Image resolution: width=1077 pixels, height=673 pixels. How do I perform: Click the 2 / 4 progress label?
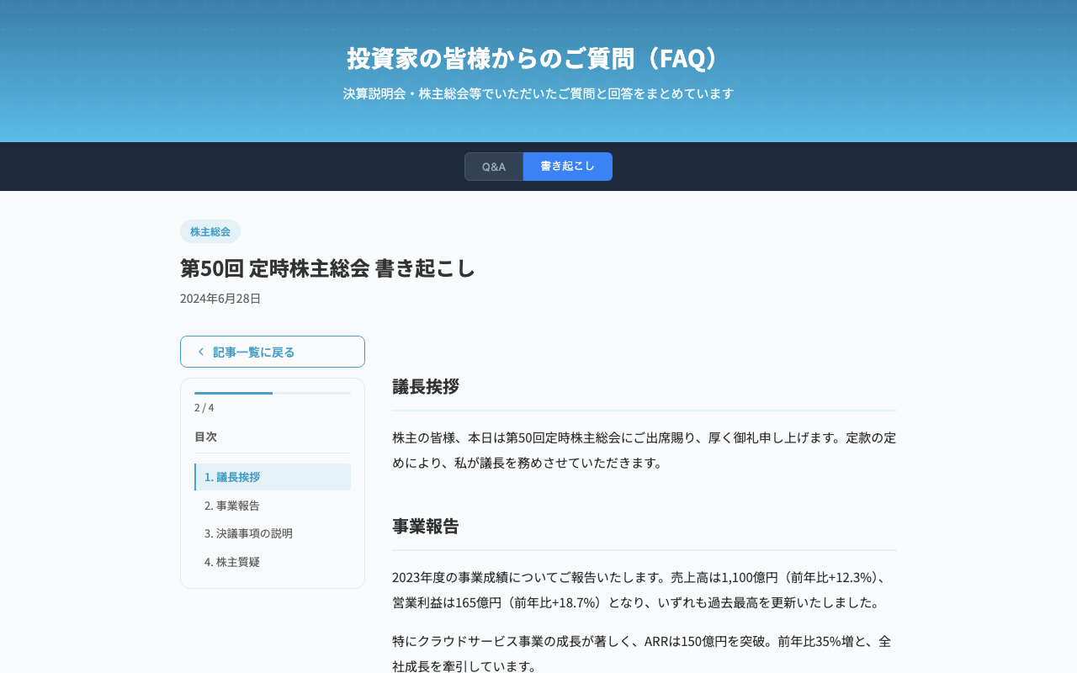(x=202, y=407)
